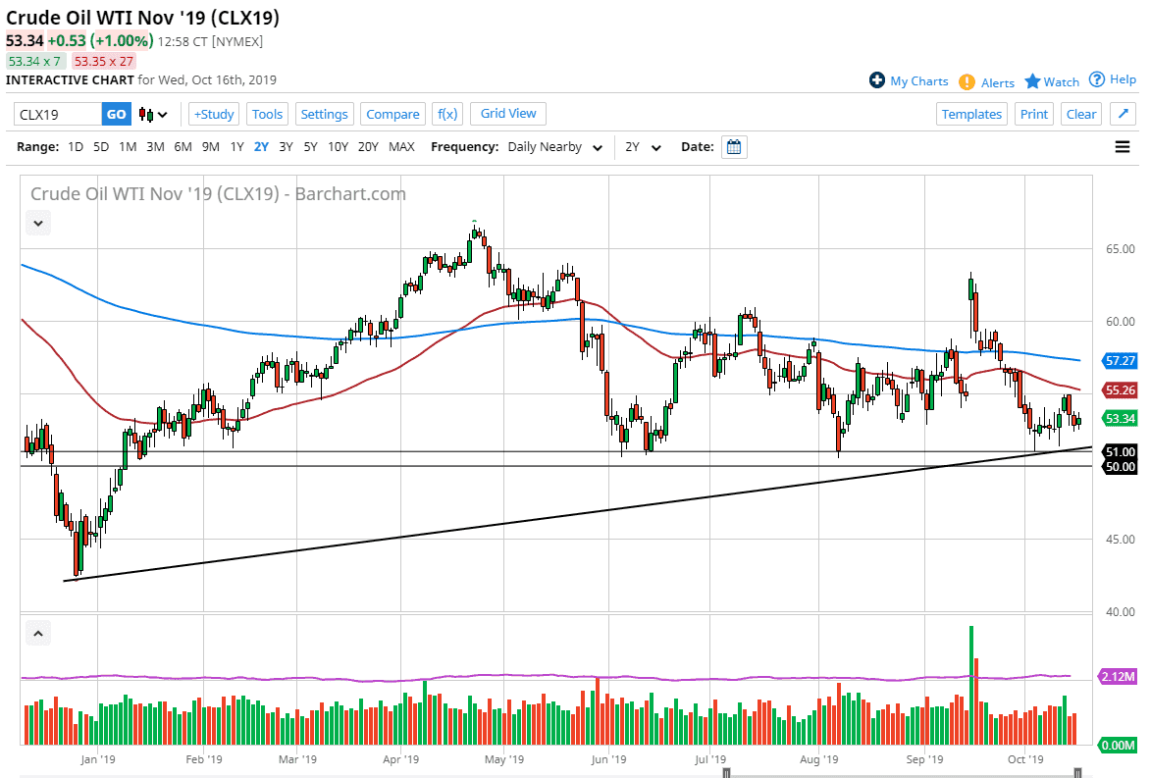Open Help via the question mark icon
1150x778 pixels.
pos(1097,81)
